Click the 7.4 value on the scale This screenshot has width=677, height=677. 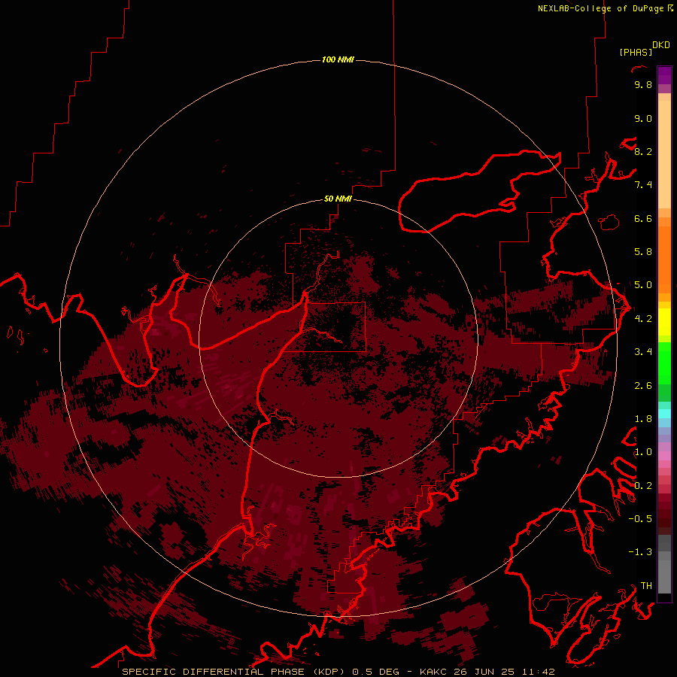point(643,185)
